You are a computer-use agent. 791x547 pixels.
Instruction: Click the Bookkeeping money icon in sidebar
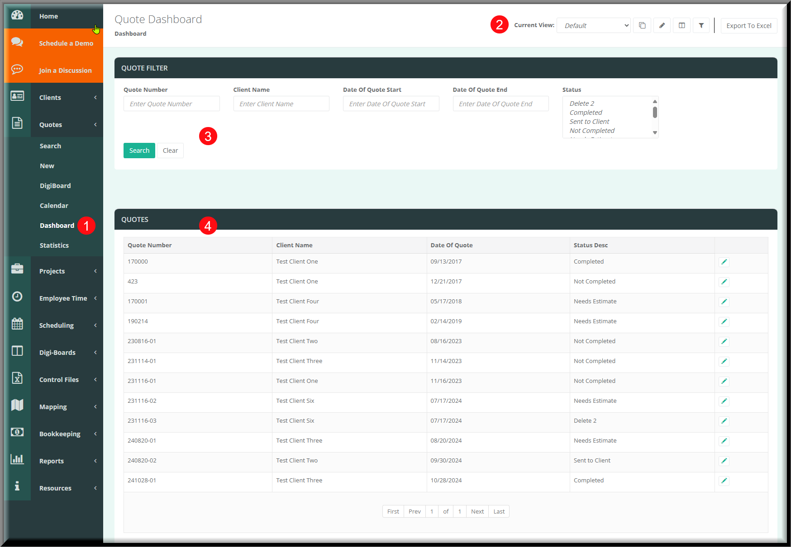17,433
